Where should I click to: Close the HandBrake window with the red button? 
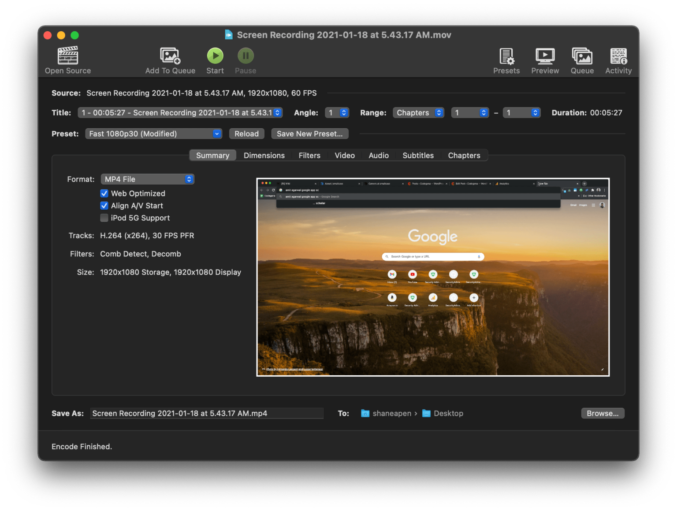[x=48, y=35]
